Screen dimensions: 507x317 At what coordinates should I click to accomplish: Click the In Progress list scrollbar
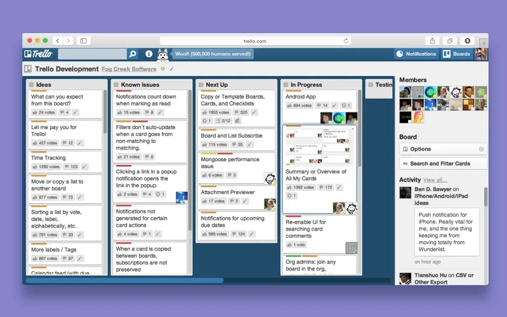click(x=359, y=128)
